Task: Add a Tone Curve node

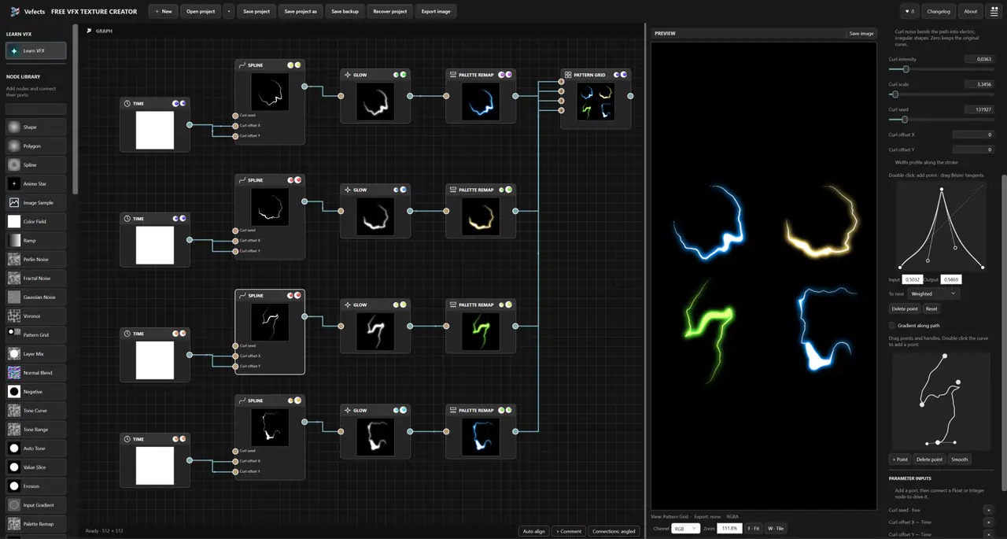Action: tap(36, 411)
